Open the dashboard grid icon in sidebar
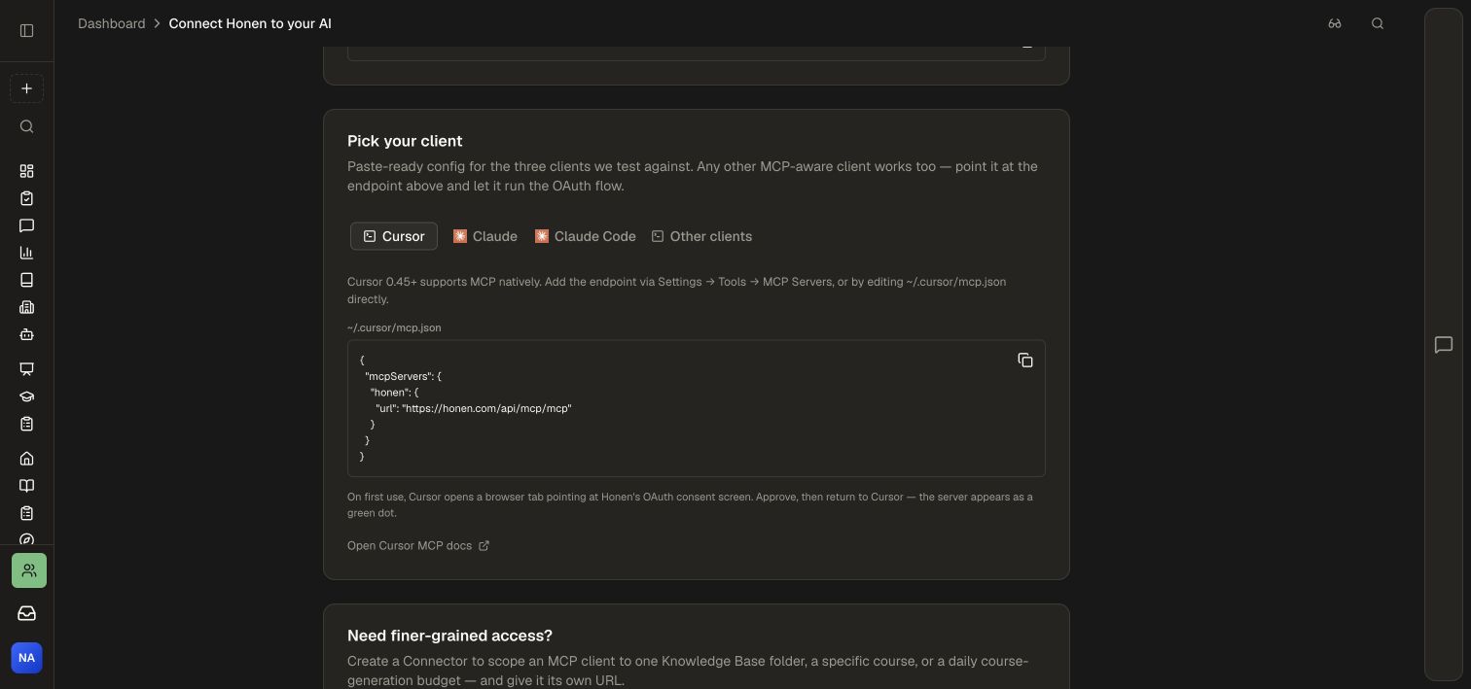1471x689 pixels. pyautogui.click(x=26, y=171)
